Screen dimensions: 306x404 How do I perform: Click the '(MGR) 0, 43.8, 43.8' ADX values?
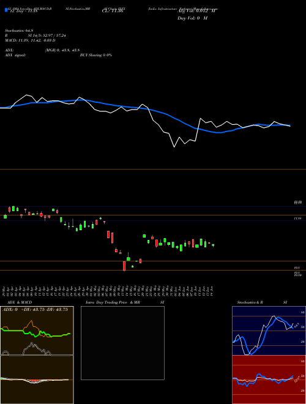(62, 50)
